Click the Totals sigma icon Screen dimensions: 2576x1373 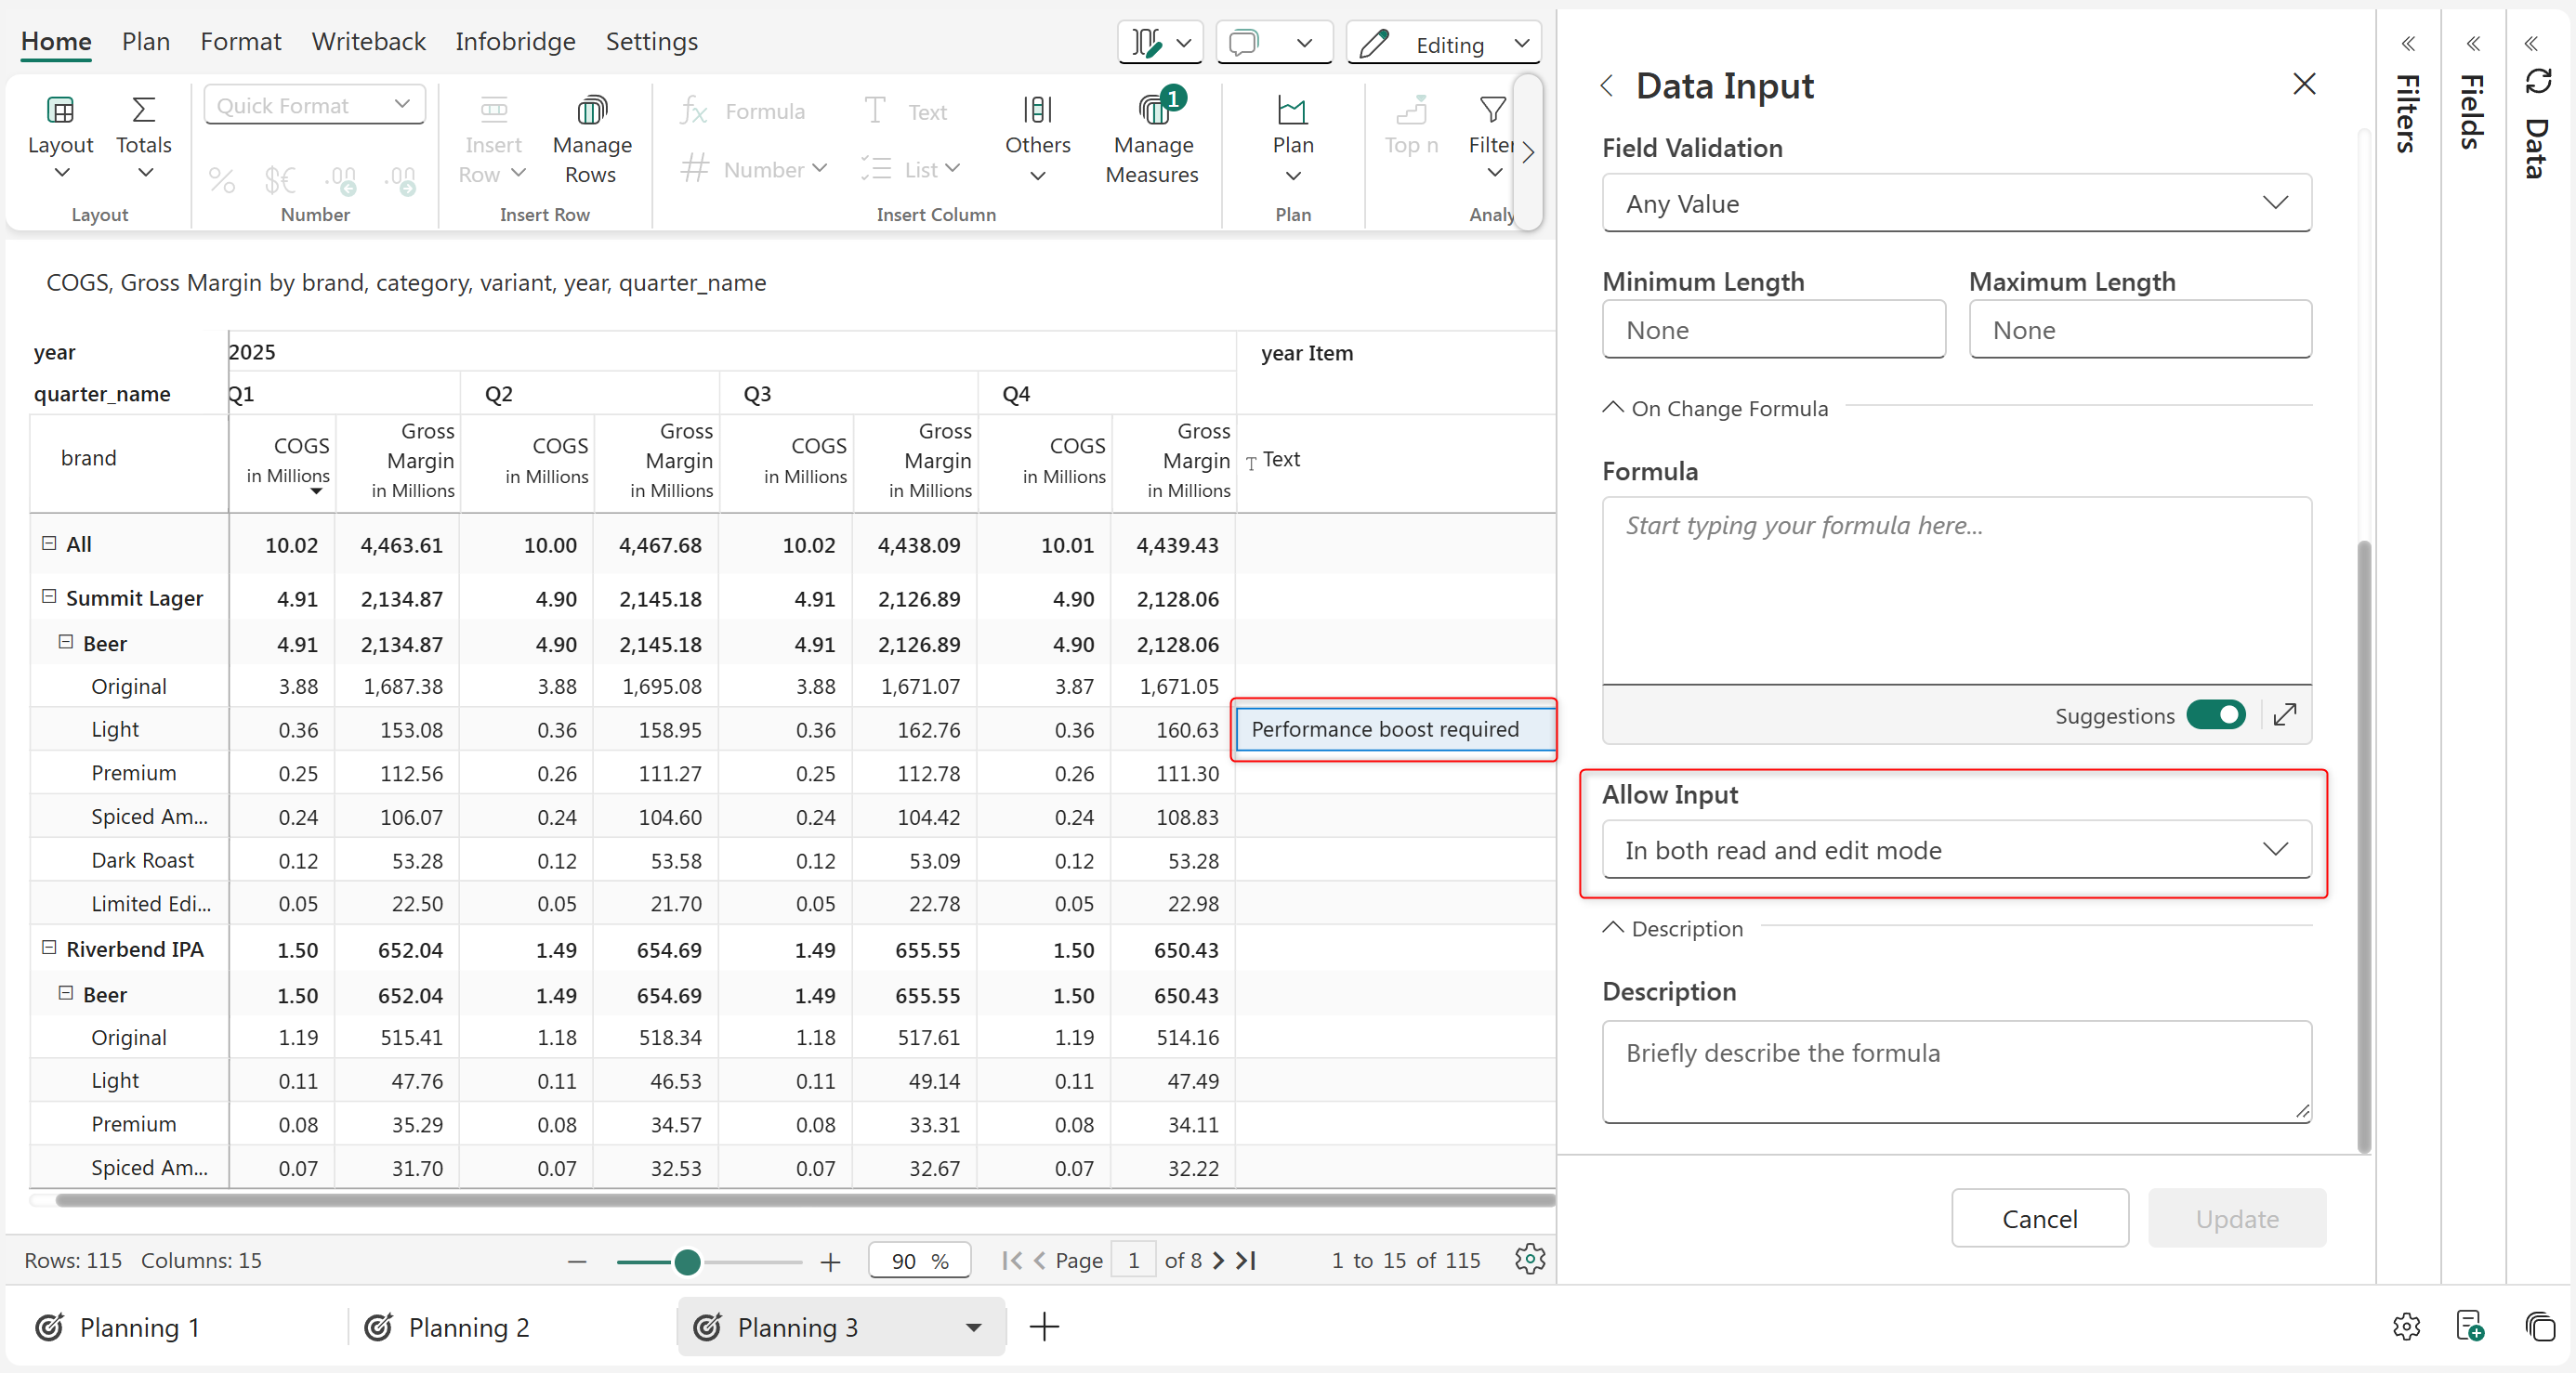[x=143, y=110]
